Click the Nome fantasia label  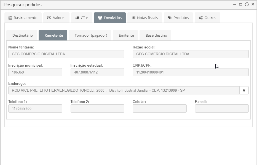click(x=21, y=47)
